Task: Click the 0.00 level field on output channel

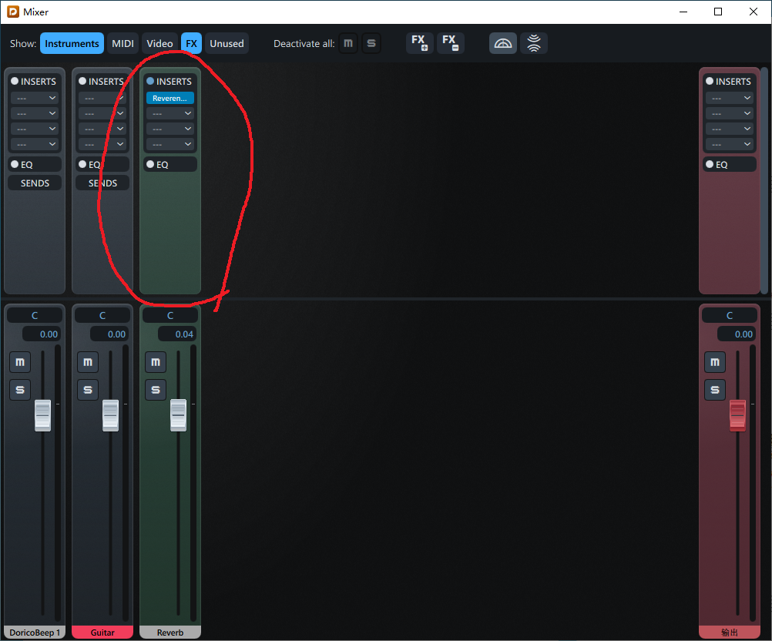Action: point(737,334)
